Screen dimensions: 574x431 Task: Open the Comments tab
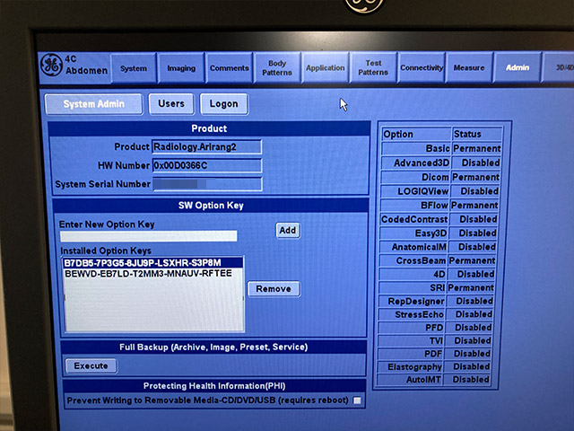point(230,68)
